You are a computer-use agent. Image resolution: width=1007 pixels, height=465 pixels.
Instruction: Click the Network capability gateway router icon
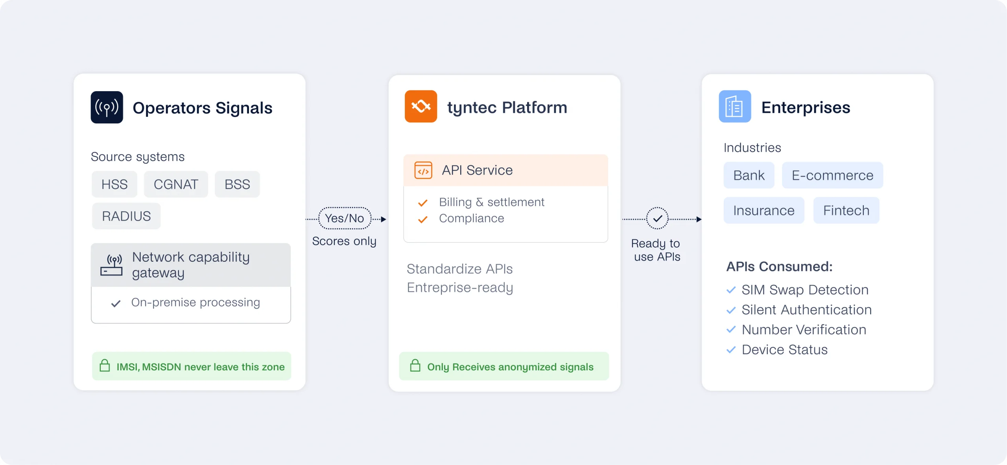[111, 265]
